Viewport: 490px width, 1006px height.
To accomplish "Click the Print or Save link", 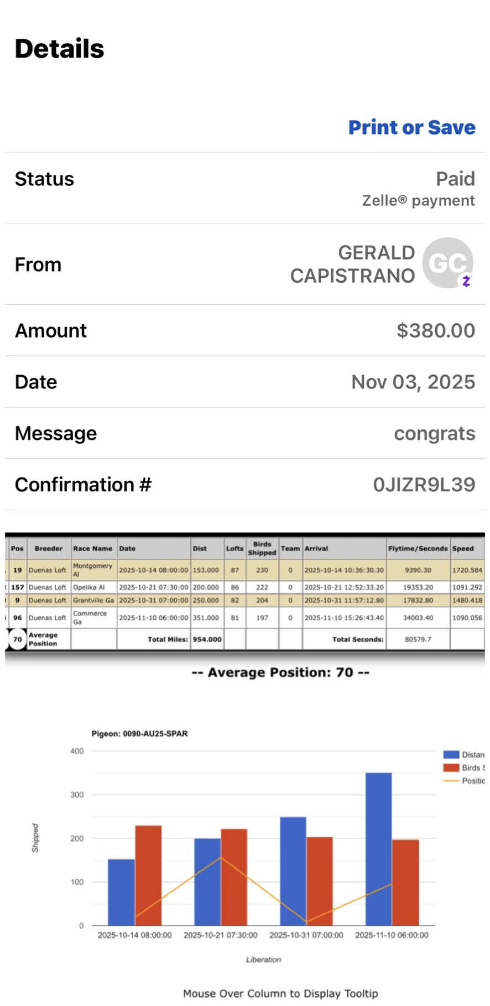I will pyautogui.click(x=411, y=127).
